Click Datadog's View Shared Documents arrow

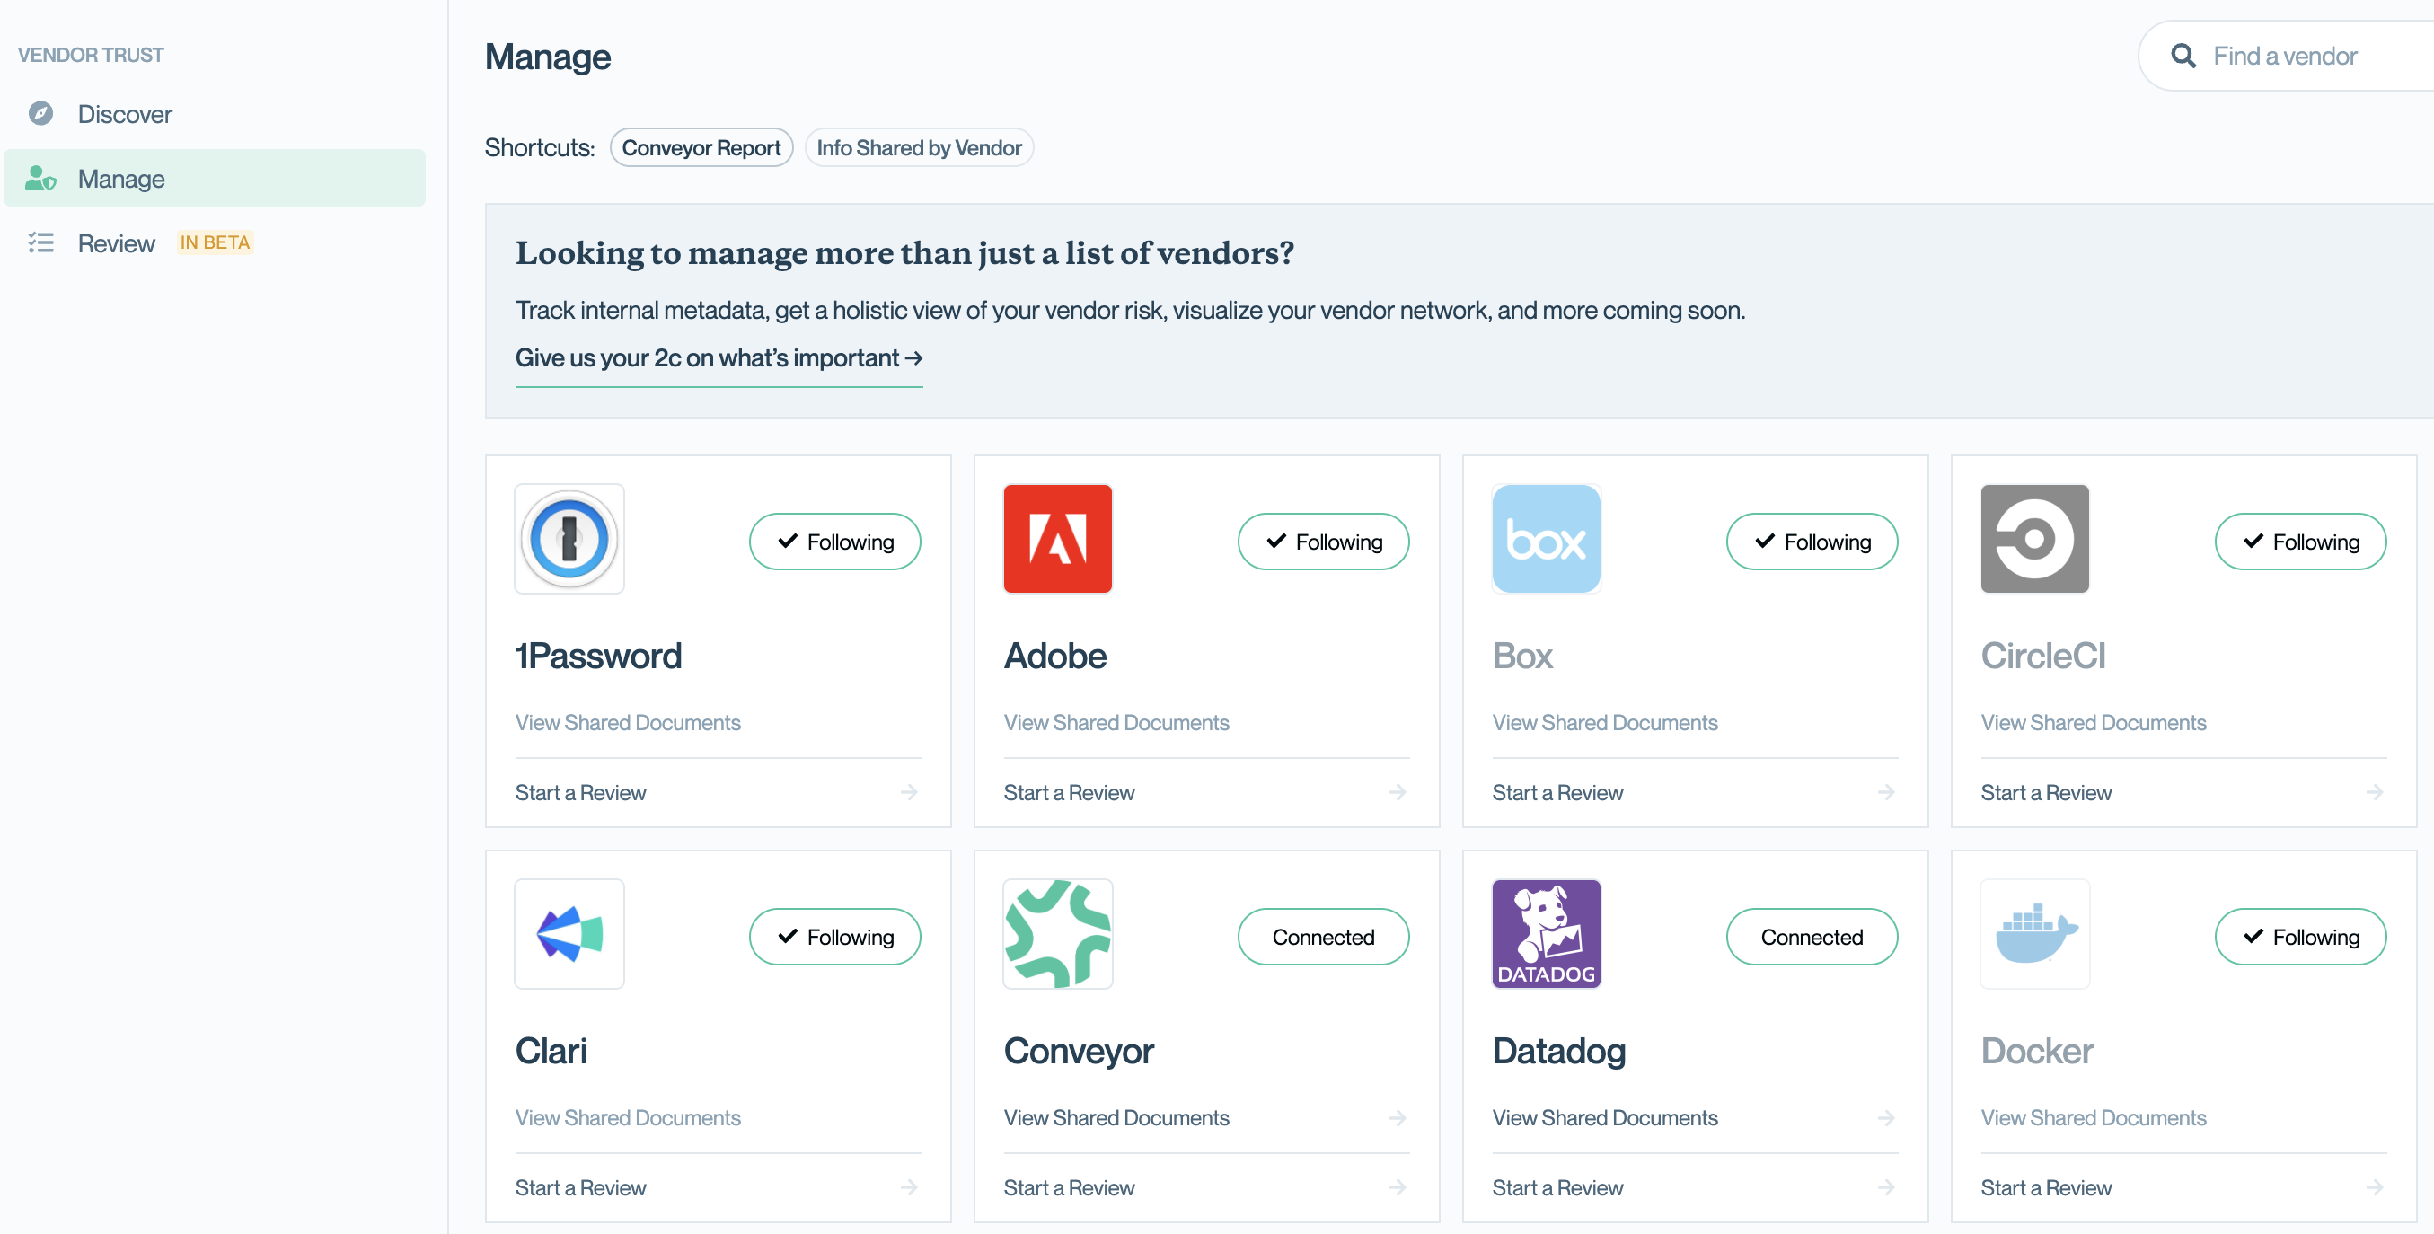click(x=1886, y=1118)
